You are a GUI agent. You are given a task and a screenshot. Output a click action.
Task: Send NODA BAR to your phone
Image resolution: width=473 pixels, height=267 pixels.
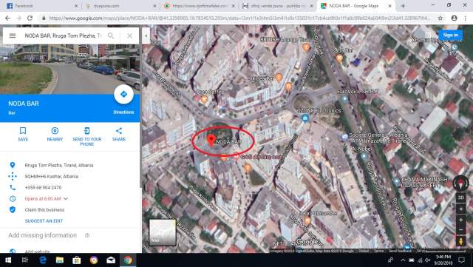87,137
